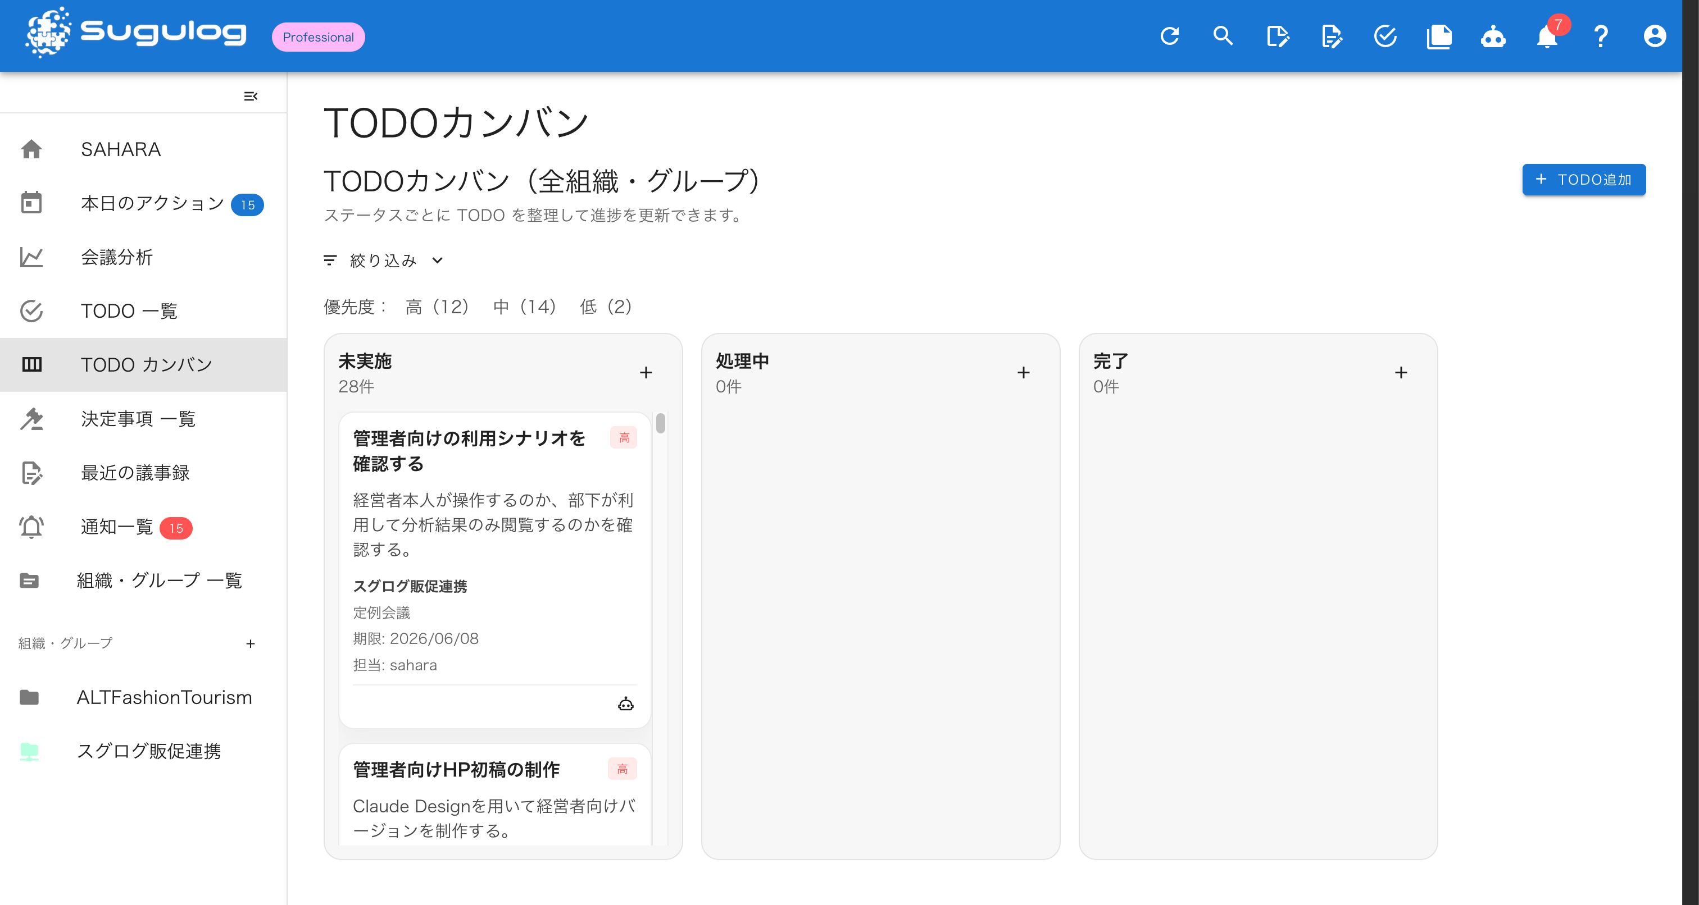Click 期限: 2026/06/08 on first card

coord(416,639)
